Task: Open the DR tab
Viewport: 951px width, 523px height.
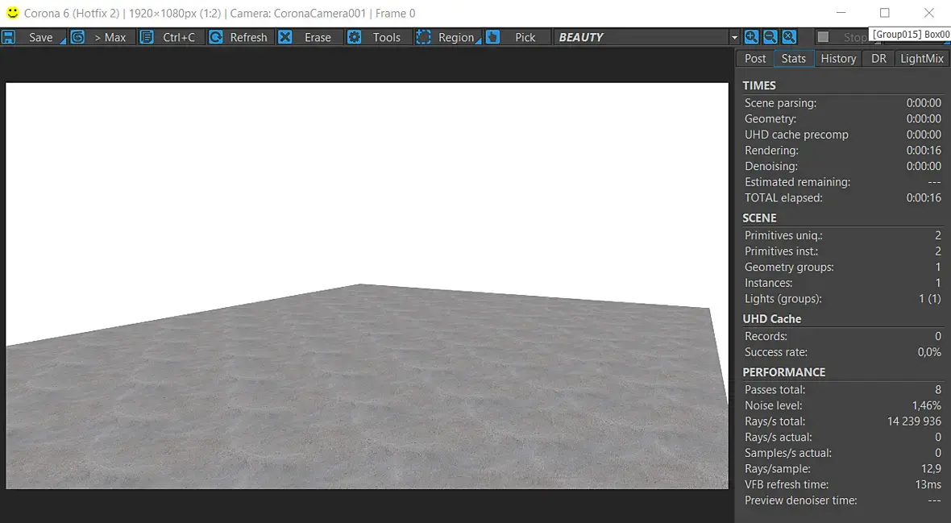Action: 878,58
